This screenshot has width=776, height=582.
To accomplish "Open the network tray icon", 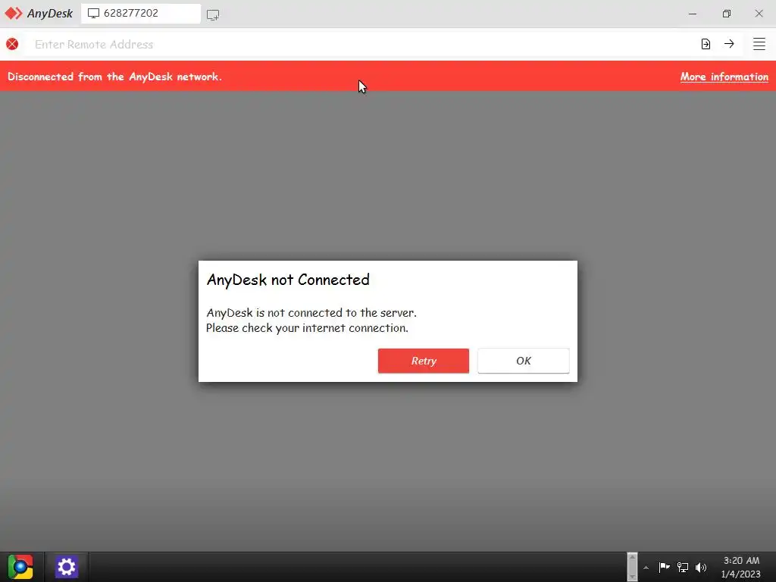I will [683, 567].
